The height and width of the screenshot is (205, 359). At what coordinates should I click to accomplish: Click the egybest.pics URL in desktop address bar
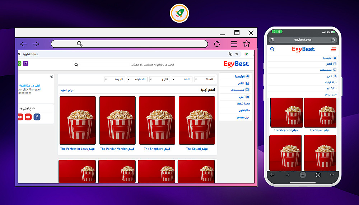30,54
